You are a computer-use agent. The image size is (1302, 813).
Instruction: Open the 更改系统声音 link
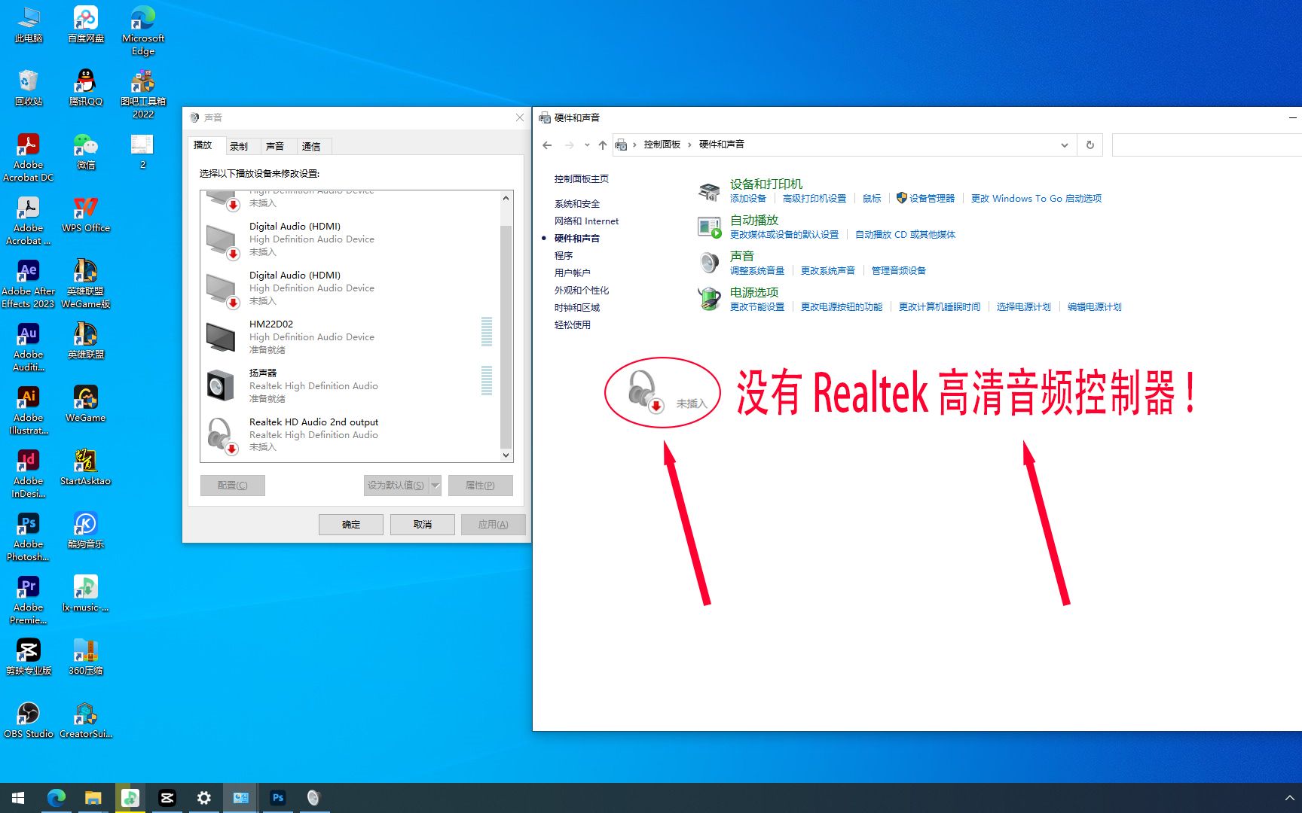click(827, 271)
